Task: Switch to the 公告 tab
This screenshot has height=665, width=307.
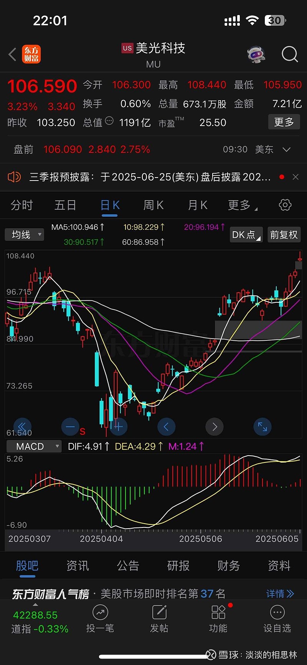Action: 128,565
